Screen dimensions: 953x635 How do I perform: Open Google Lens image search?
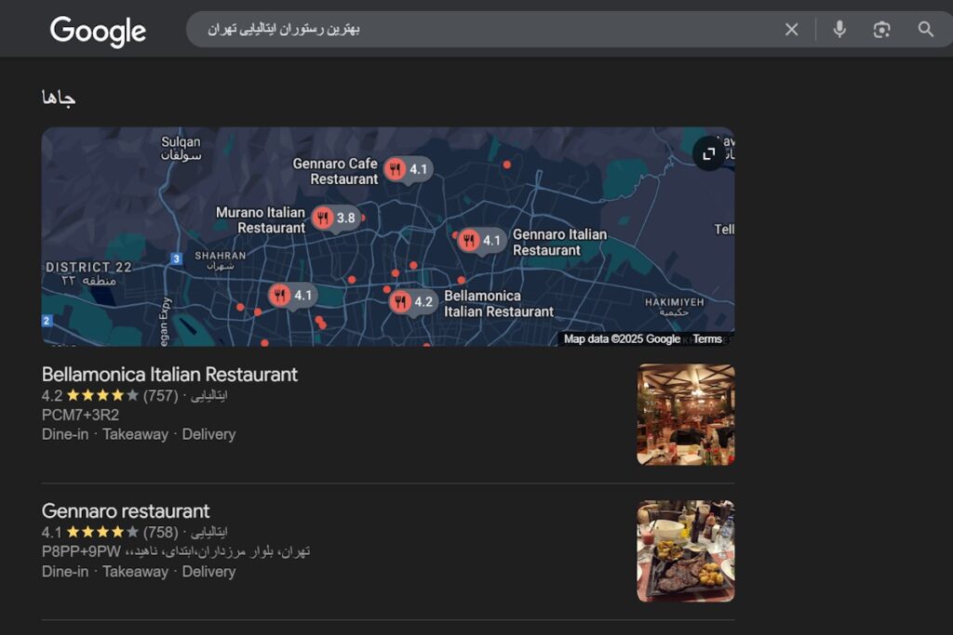coord(881,30)
